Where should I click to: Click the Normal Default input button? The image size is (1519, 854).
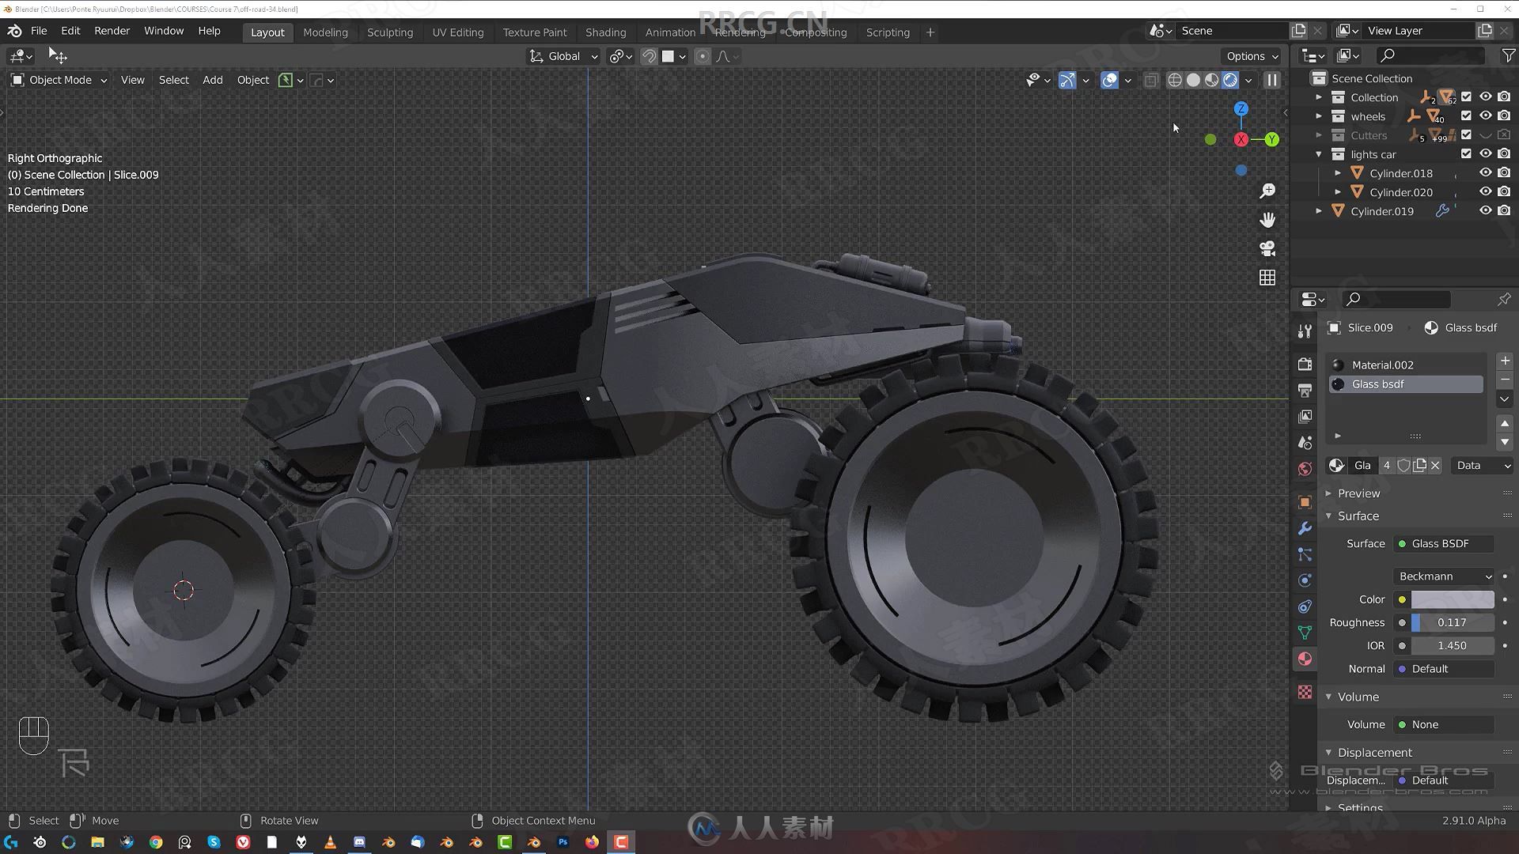click(x=1445, y=669)
